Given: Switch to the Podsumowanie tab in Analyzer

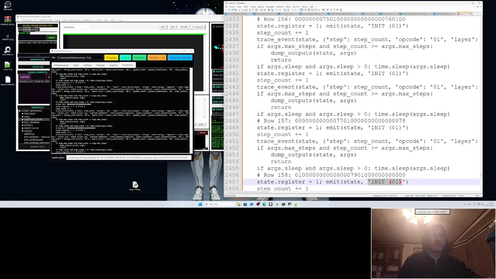Looking at the screenshot, I should 61,65.
